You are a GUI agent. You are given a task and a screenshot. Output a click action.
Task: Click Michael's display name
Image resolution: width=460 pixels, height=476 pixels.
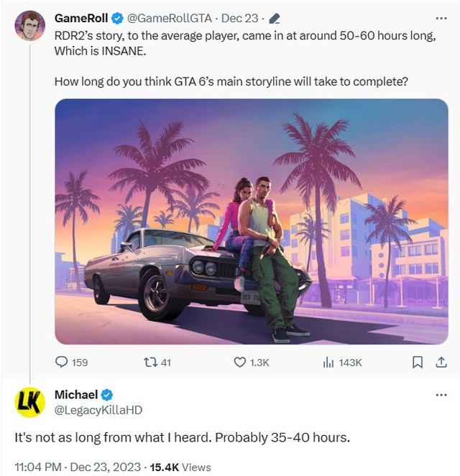[76, 395]
